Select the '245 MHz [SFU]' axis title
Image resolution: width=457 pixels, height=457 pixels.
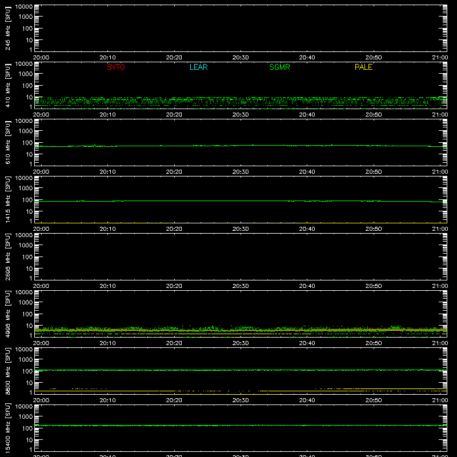7,28
